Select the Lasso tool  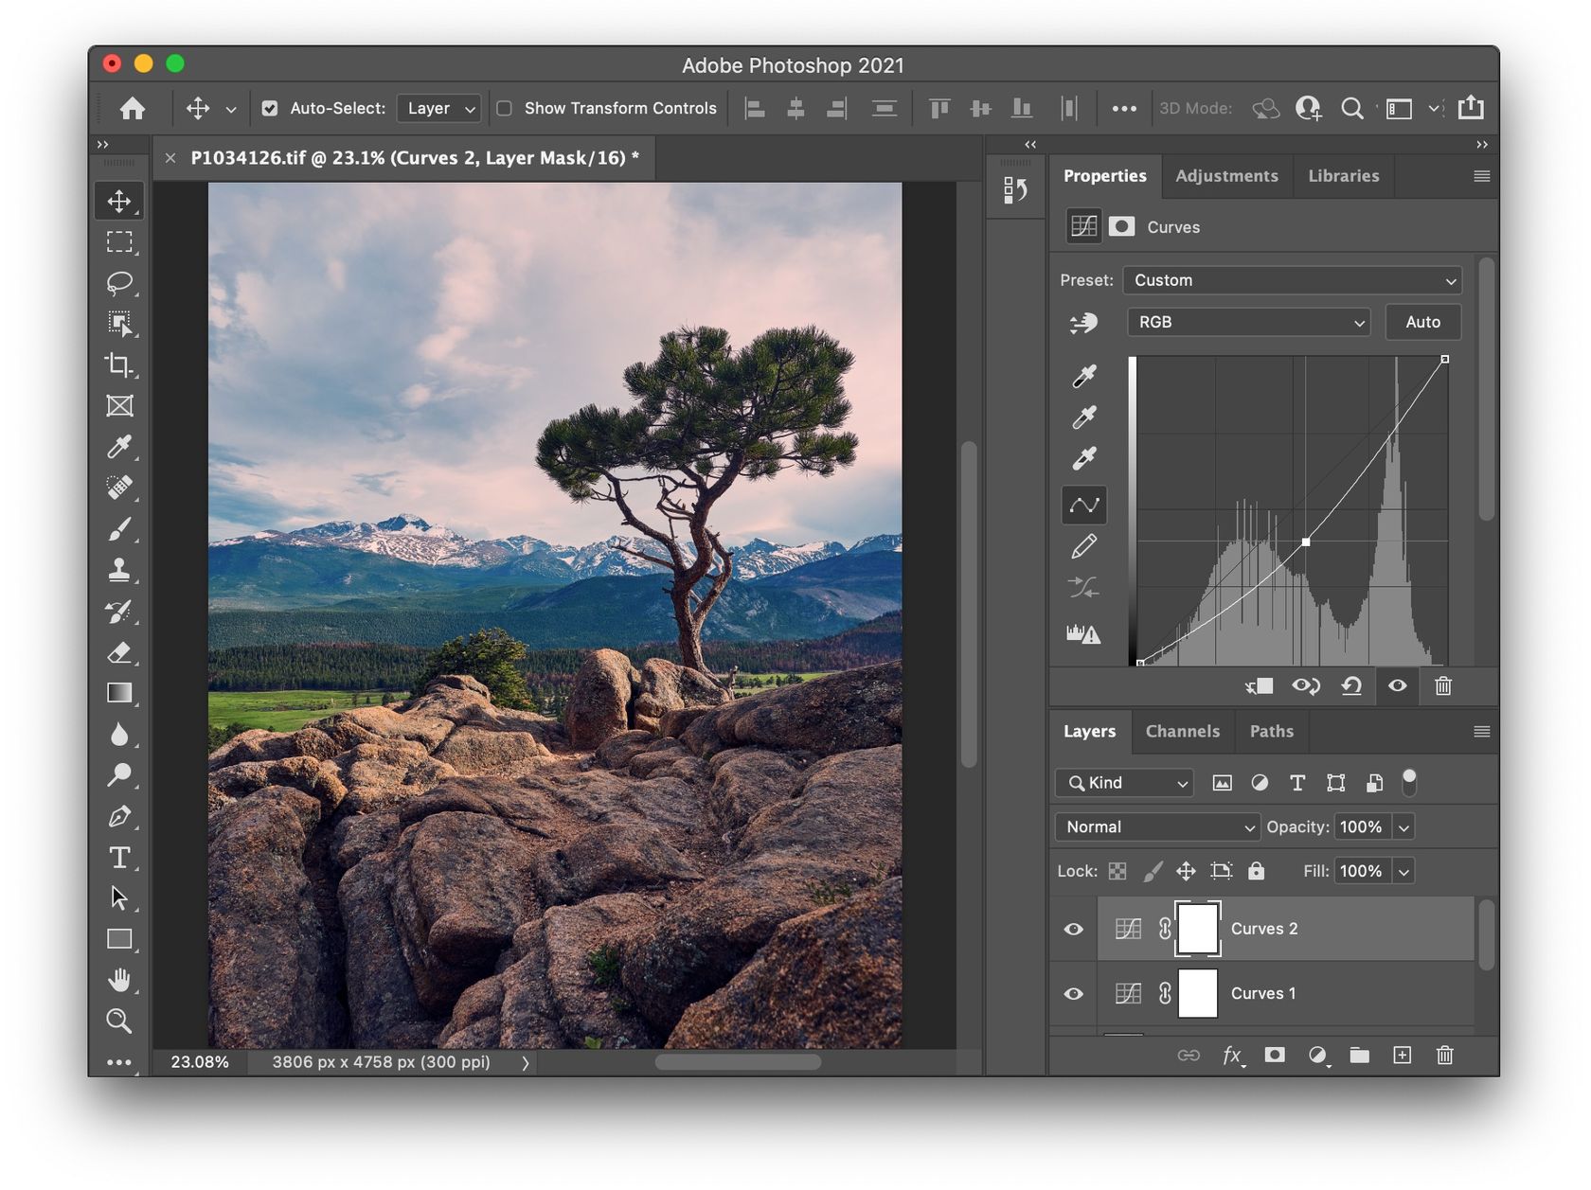[x=119, y=283]
